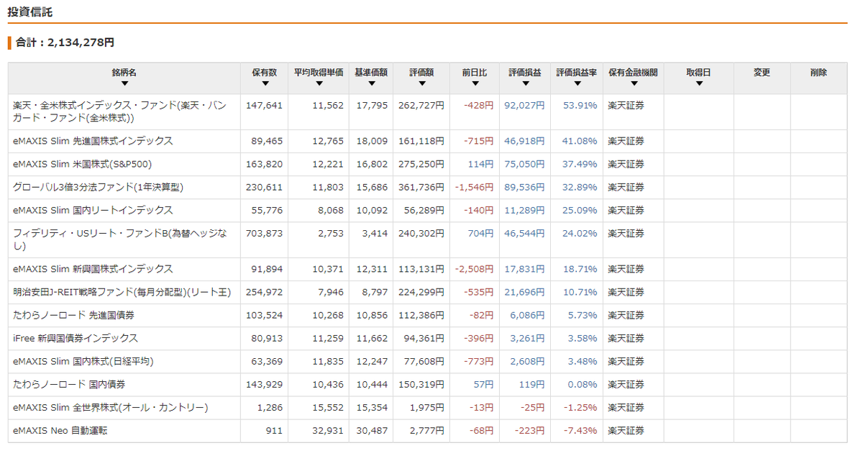This screenshot has width=863, height=461.
Task: Sort by 評価損益率 column arrow
Action: pos(577,84)
